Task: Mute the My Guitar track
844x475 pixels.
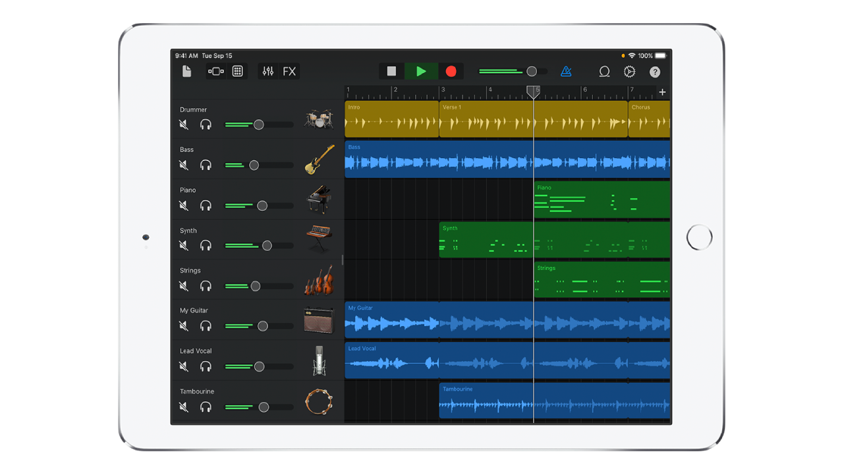Action: (184, 326)
